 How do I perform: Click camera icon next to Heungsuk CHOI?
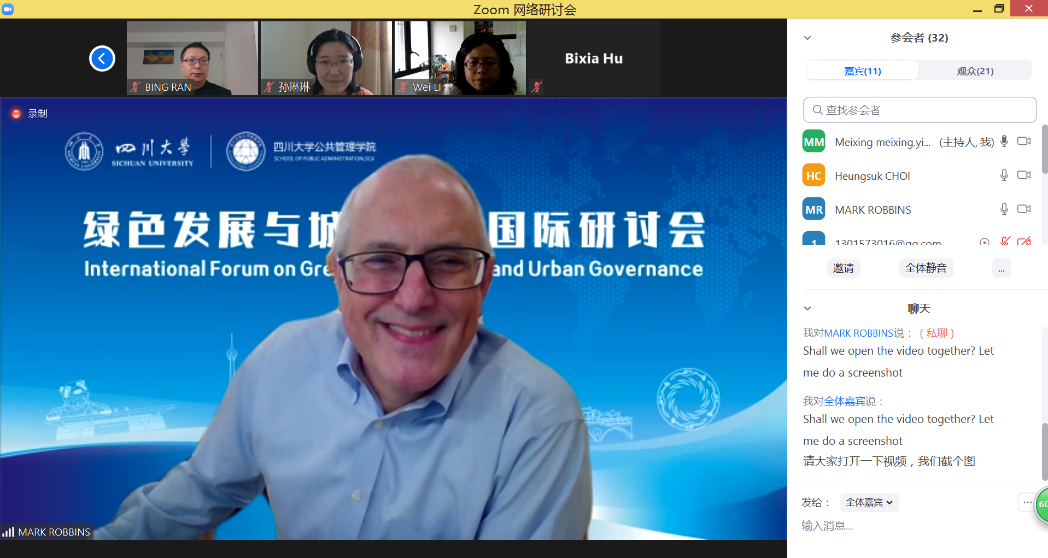1023,175
